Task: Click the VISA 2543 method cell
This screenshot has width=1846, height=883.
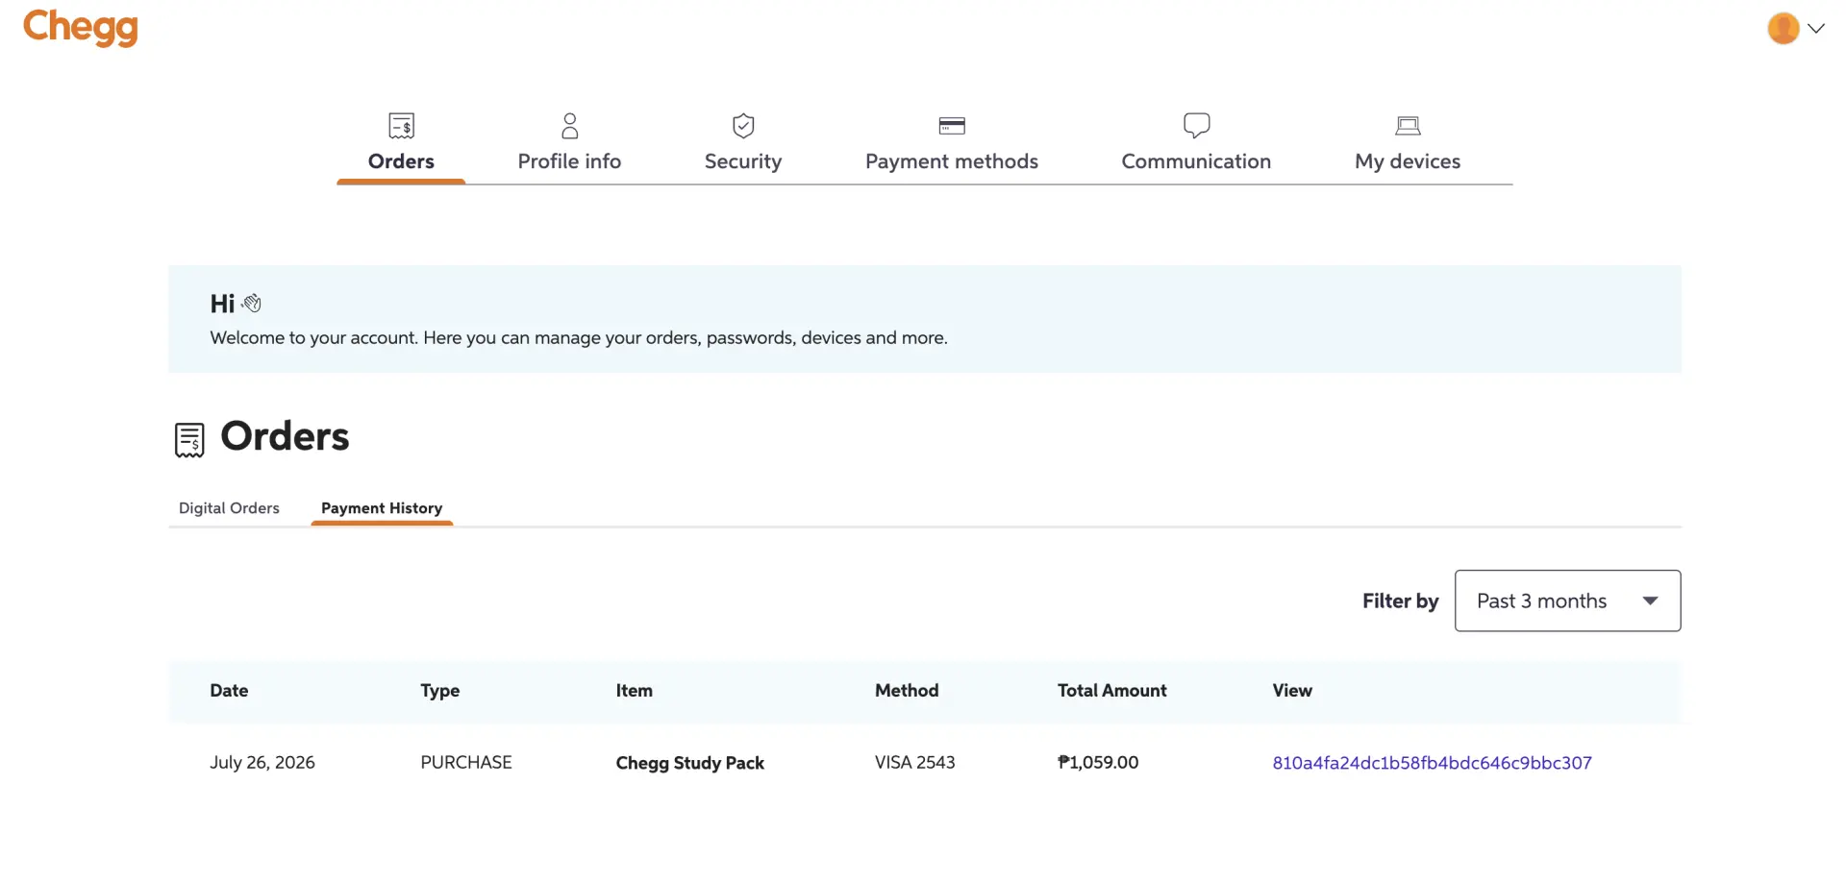Action: point(915,763)
